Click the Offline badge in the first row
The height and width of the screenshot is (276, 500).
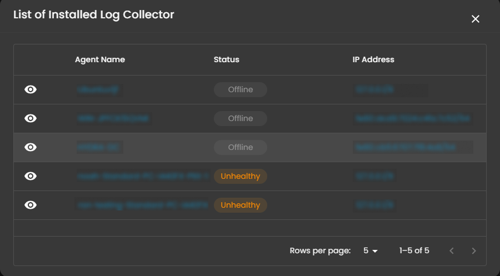click(x=240, y=89)
